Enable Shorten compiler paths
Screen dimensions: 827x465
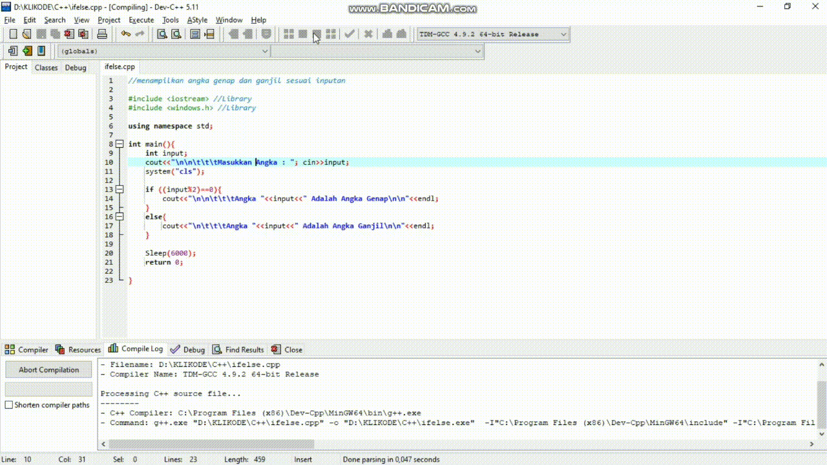point(9,405)
